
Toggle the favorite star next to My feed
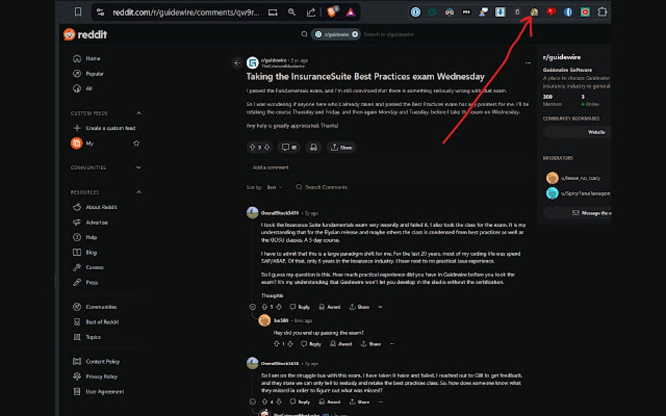pos(136,143)
